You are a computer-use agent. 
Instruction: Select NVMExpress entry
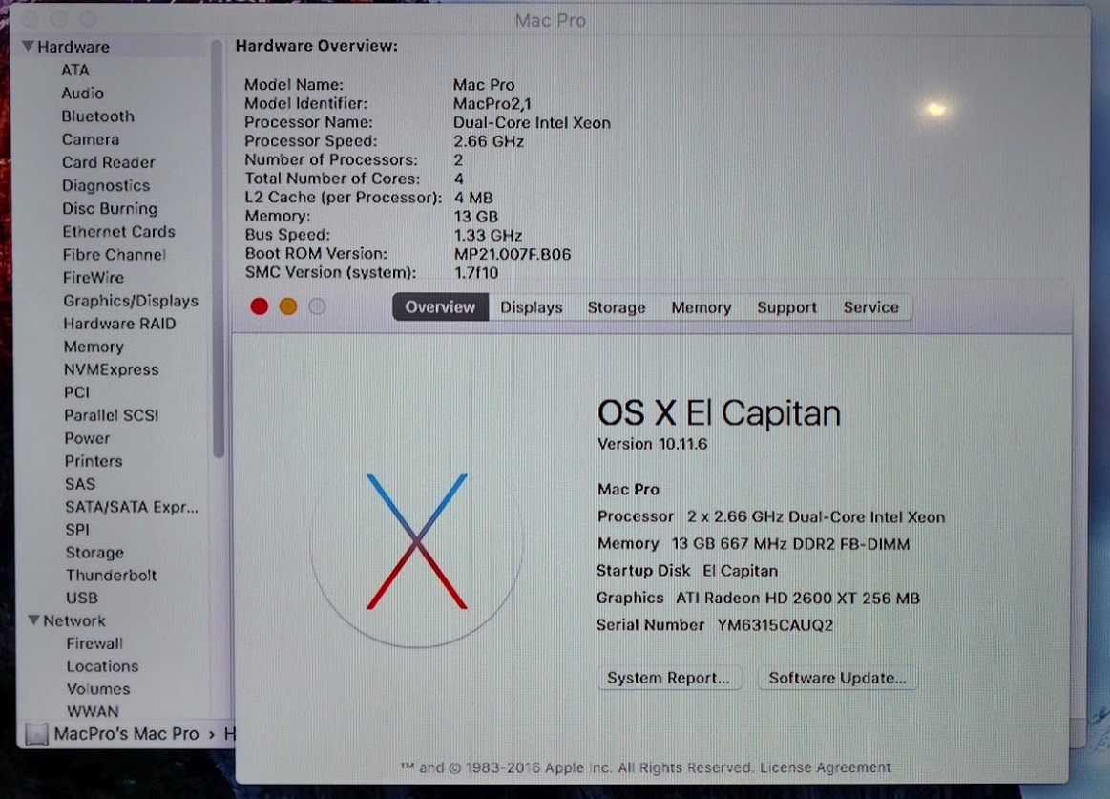point(111,369)
